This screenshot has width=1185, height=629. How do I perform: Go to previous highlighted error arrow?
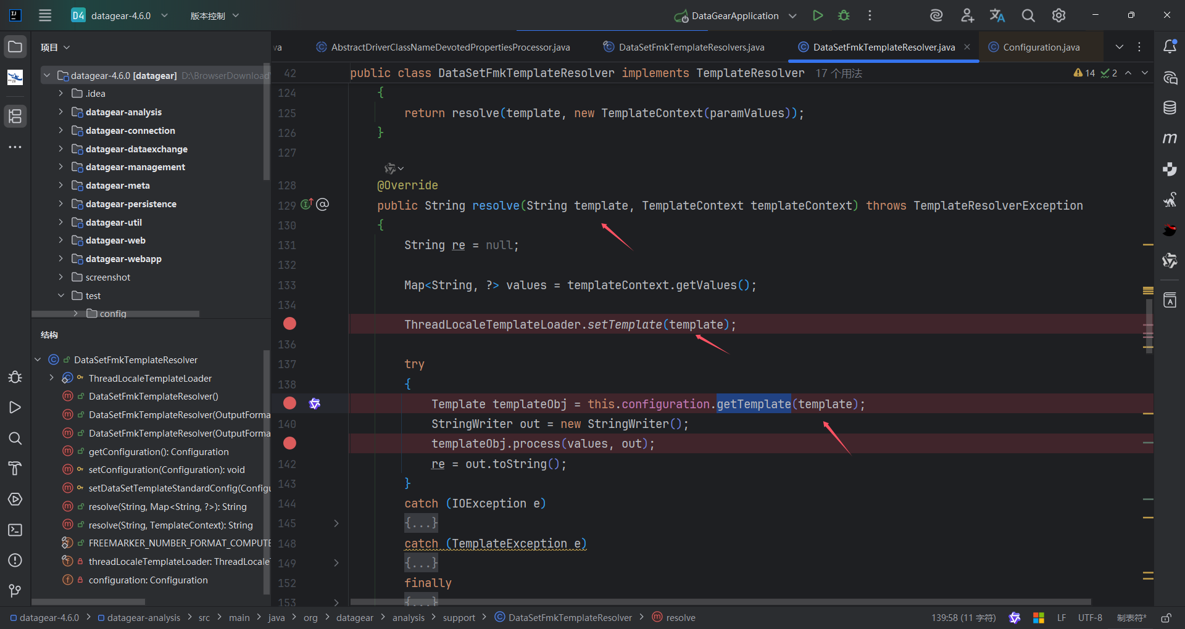coord(1128,73)
